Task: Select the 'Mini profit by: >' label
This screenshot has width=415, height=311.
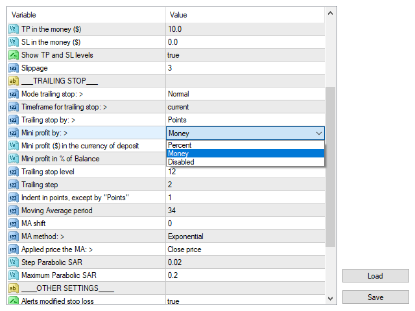Action: tap(45, 133)
